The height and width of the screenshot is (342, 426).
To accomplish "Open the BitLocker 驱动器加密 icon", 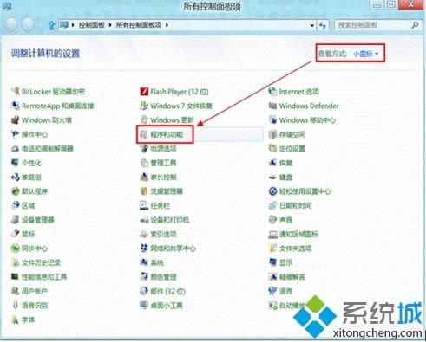I will pos(16,92).
